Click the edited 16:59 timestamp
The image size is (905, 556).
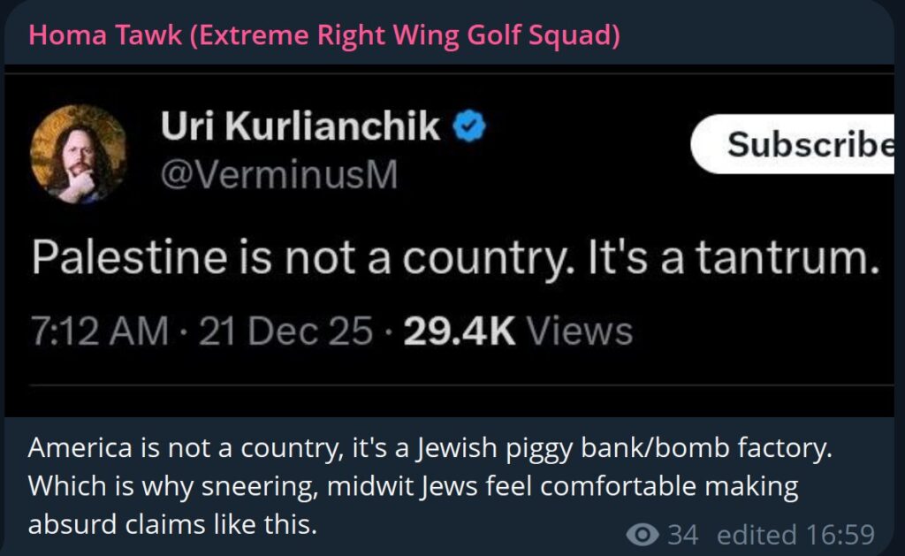pos(795,534)
